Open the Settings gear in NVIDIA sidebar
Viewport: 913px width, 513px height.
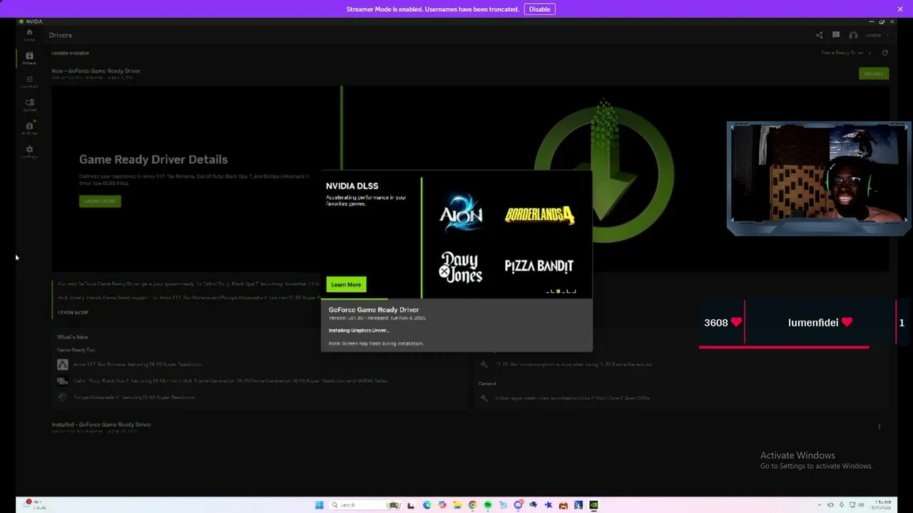point(29,152)
